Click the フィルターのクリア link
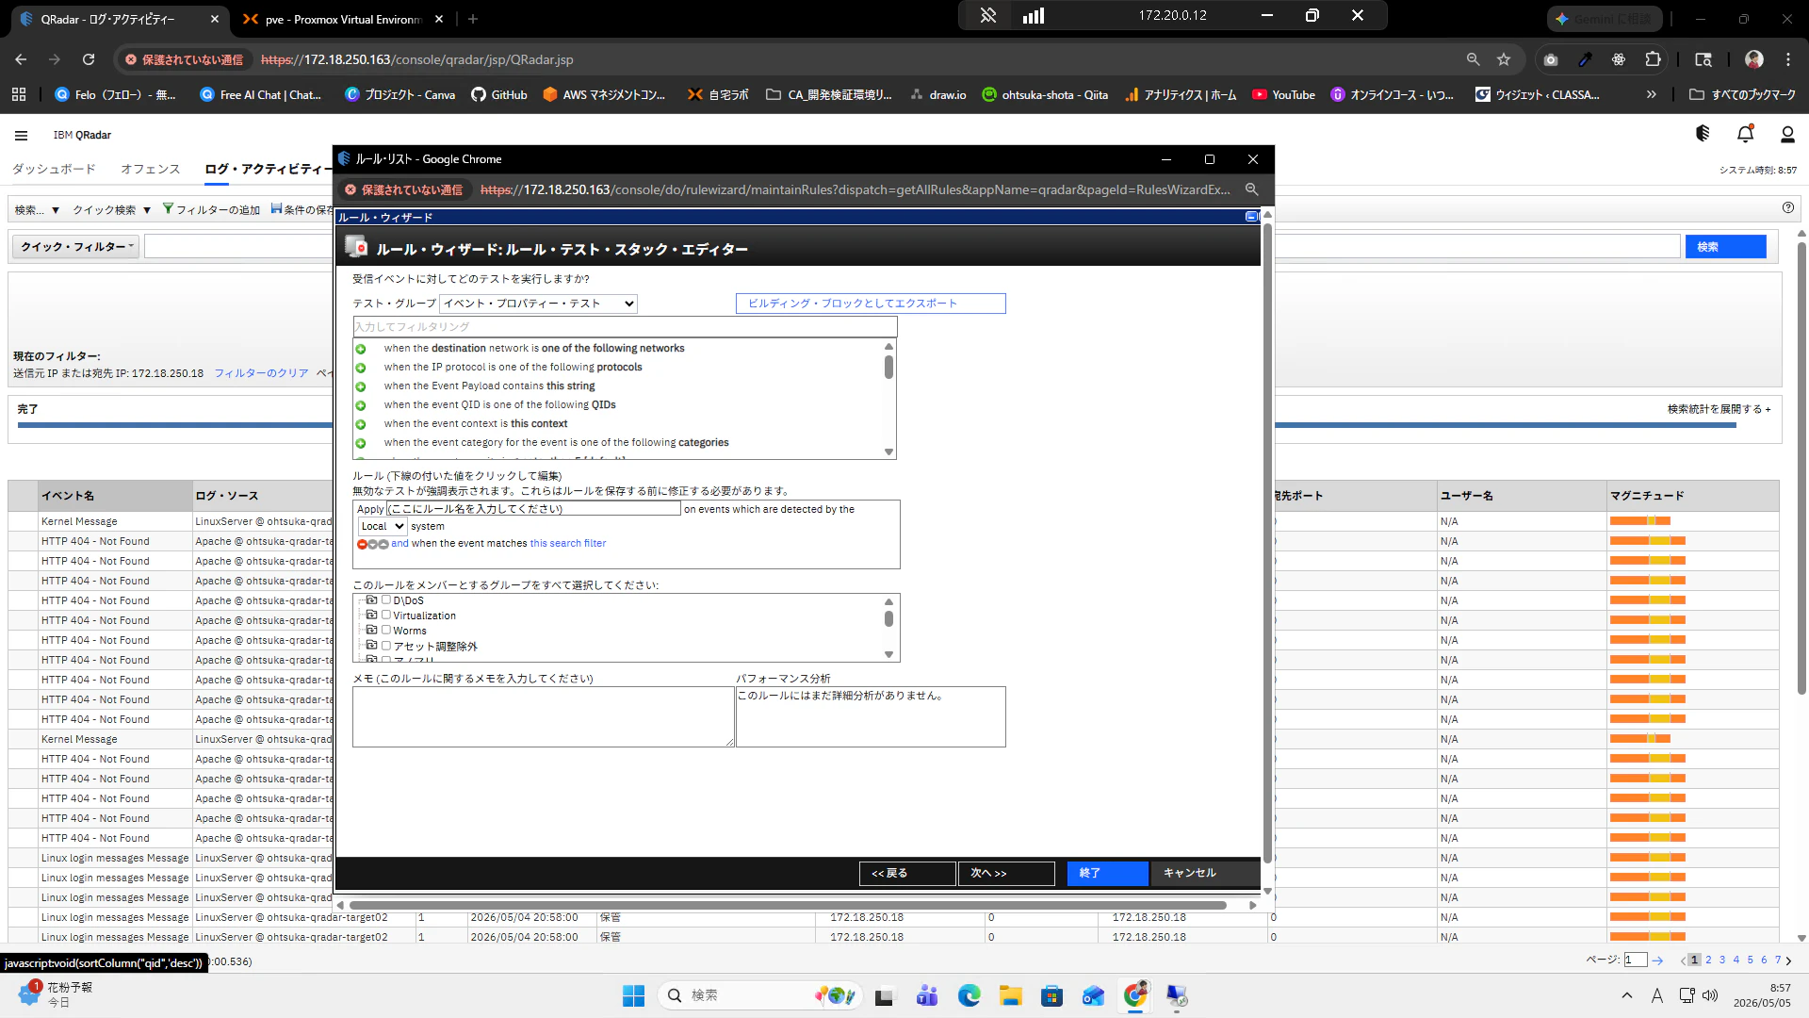 [261, 373]
